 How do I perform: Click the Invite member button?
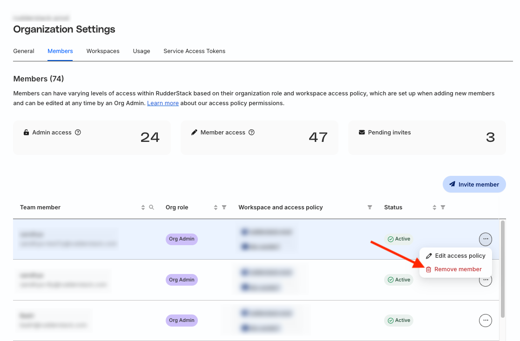click(x=474, y=184)
